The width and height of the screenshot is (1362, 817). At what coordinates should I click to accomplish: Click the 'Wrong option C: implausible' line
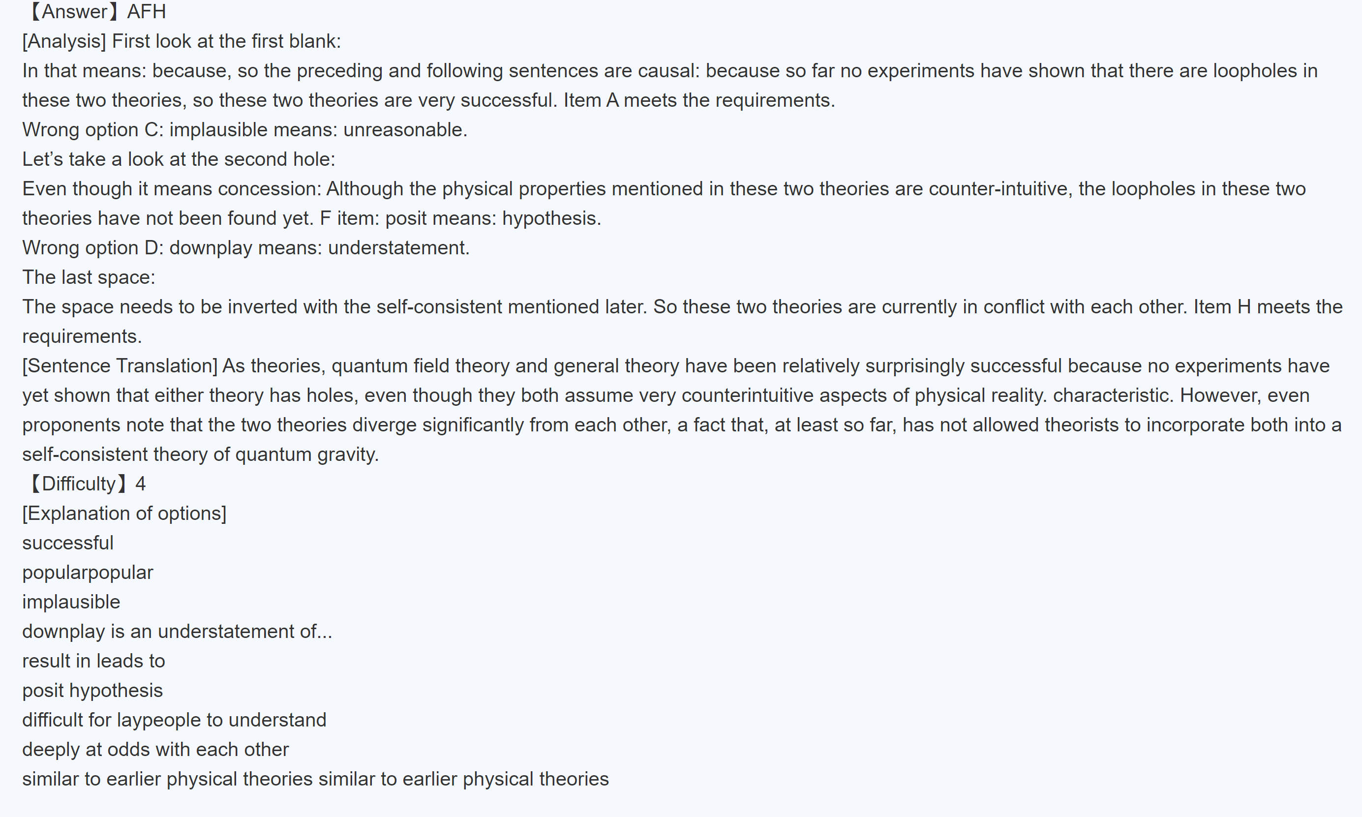click(x=244, y=130)
